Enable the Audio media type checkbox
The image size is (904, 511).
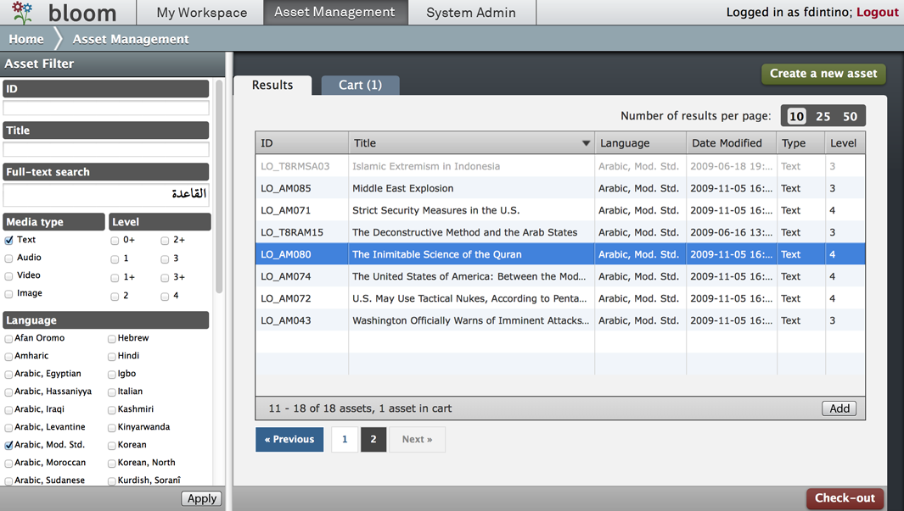coord(9,258)
